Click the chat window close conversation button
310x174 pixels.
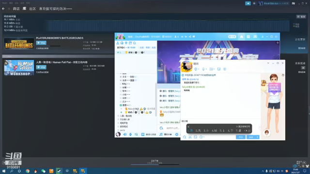241,137
